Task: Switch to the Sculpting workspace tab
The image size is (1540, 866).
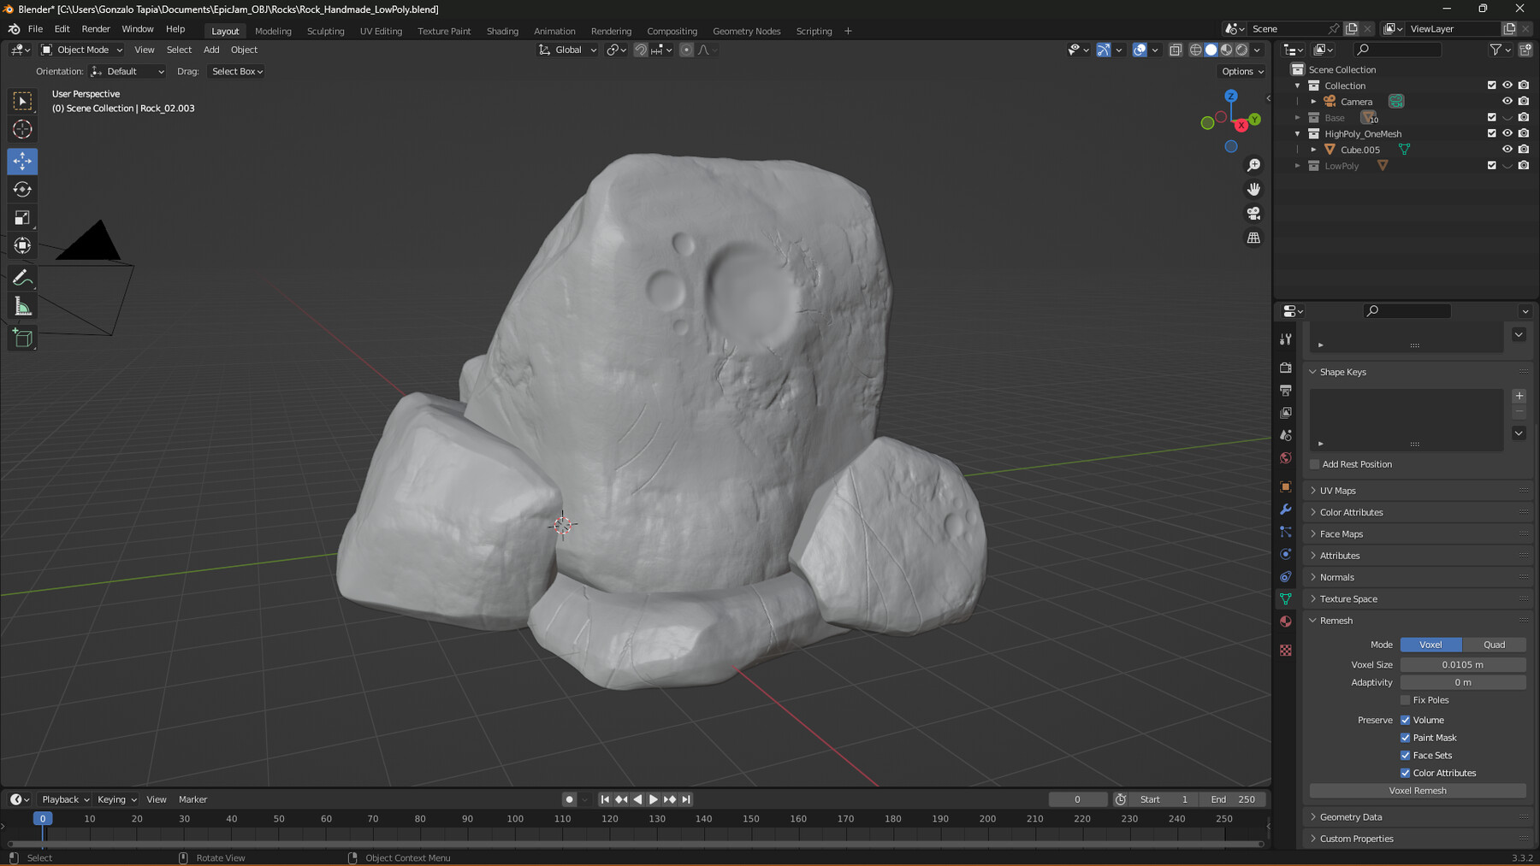Action: 325,31
